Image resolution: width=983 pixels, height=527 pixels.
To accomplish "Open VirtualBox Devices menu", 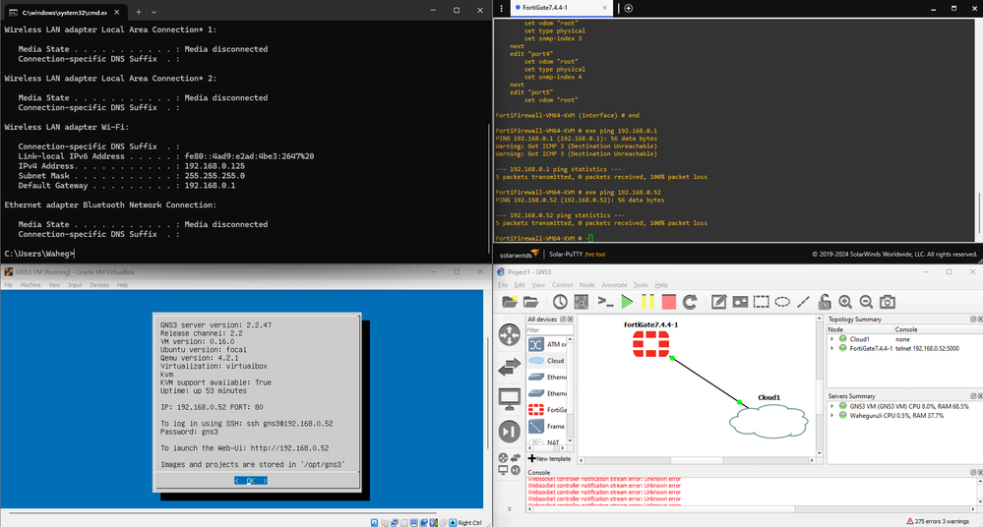I will (x=99, y=285).
